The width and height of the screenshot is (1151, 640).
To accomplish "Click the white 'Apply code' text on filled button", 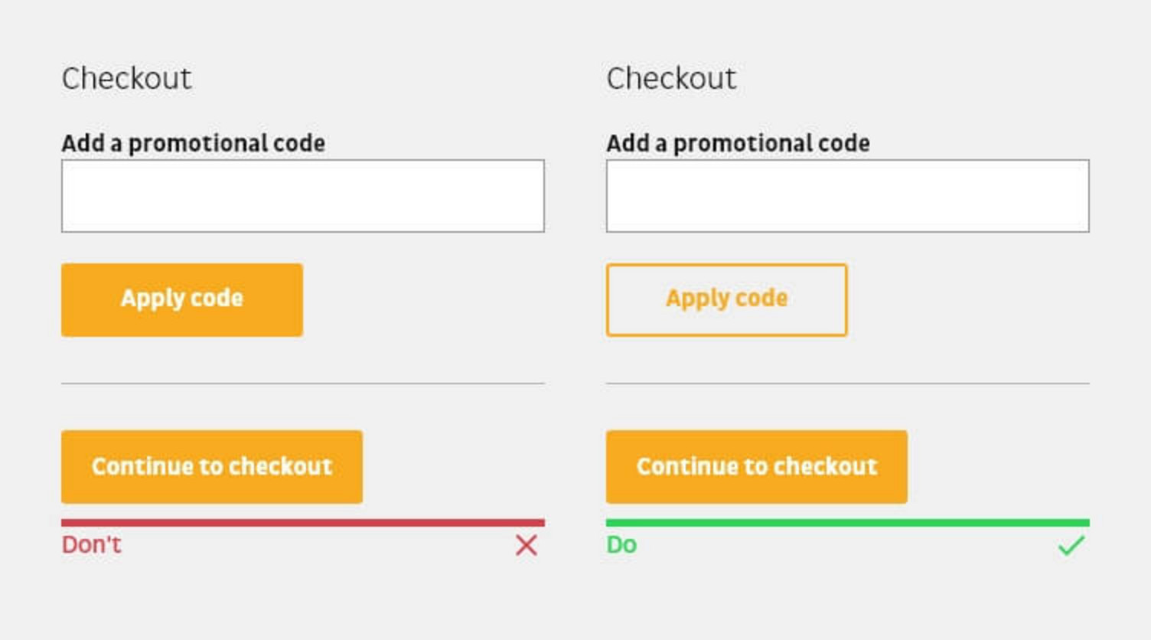I will (182, 299).
